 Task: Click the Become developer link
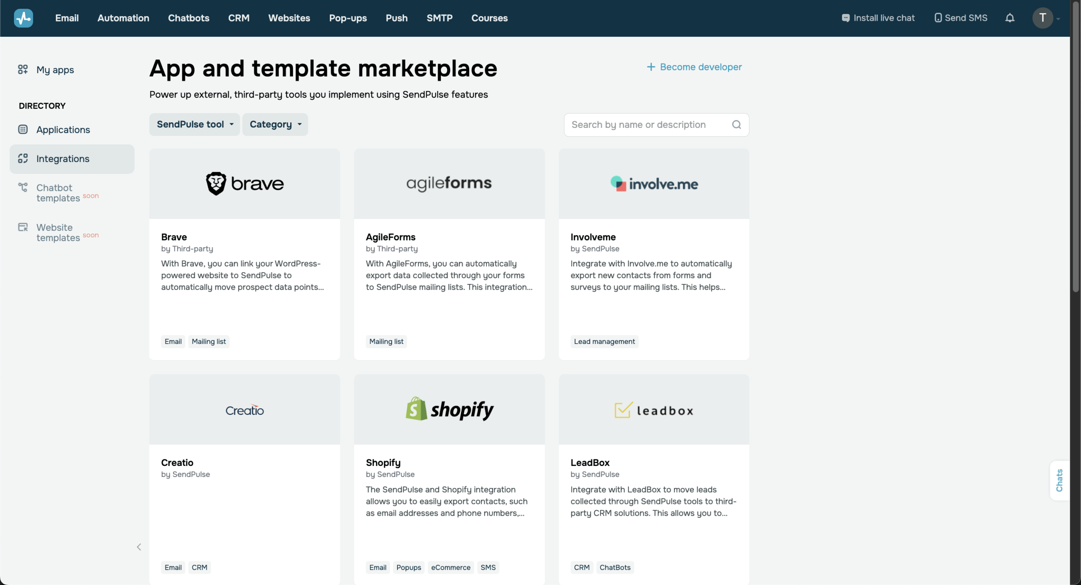click(694, 67)
